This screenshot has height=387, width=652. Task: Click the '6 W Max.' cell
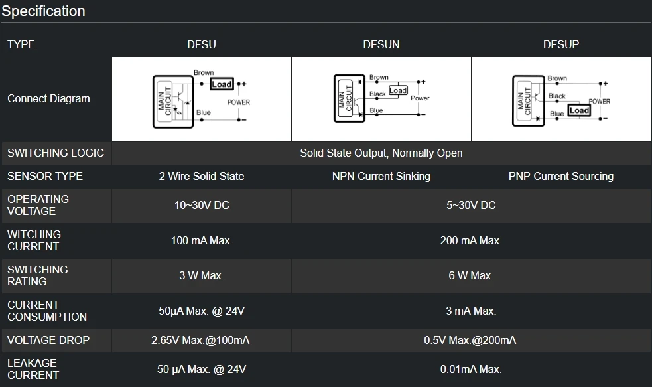tap(471, 275)
